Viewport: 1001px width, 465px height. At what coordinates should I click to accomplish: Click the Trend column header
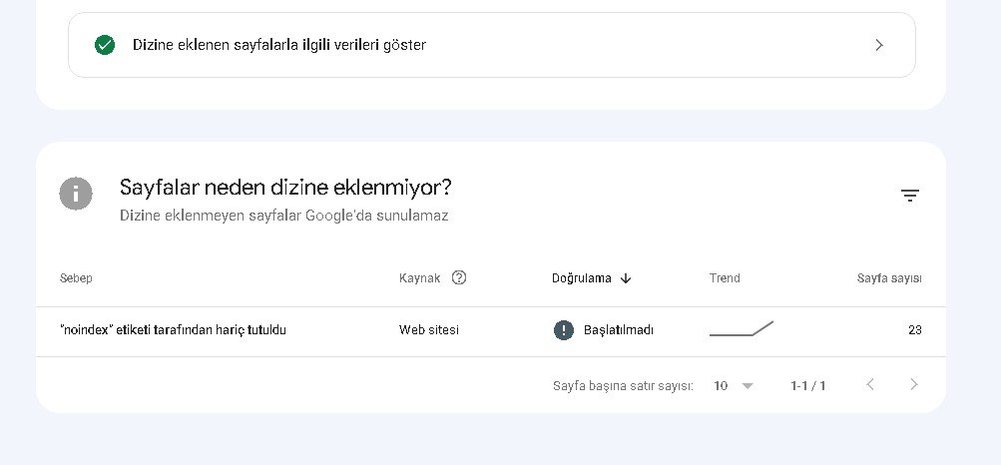pyautogui.click(x=725, y=278)
